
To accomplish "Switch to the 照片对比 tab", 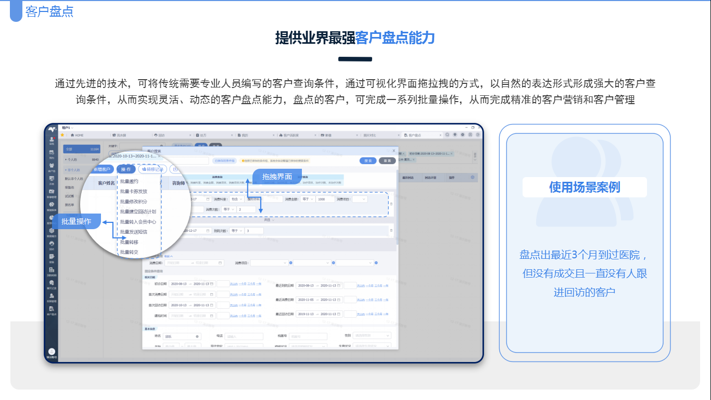I will tap(369, 135).
